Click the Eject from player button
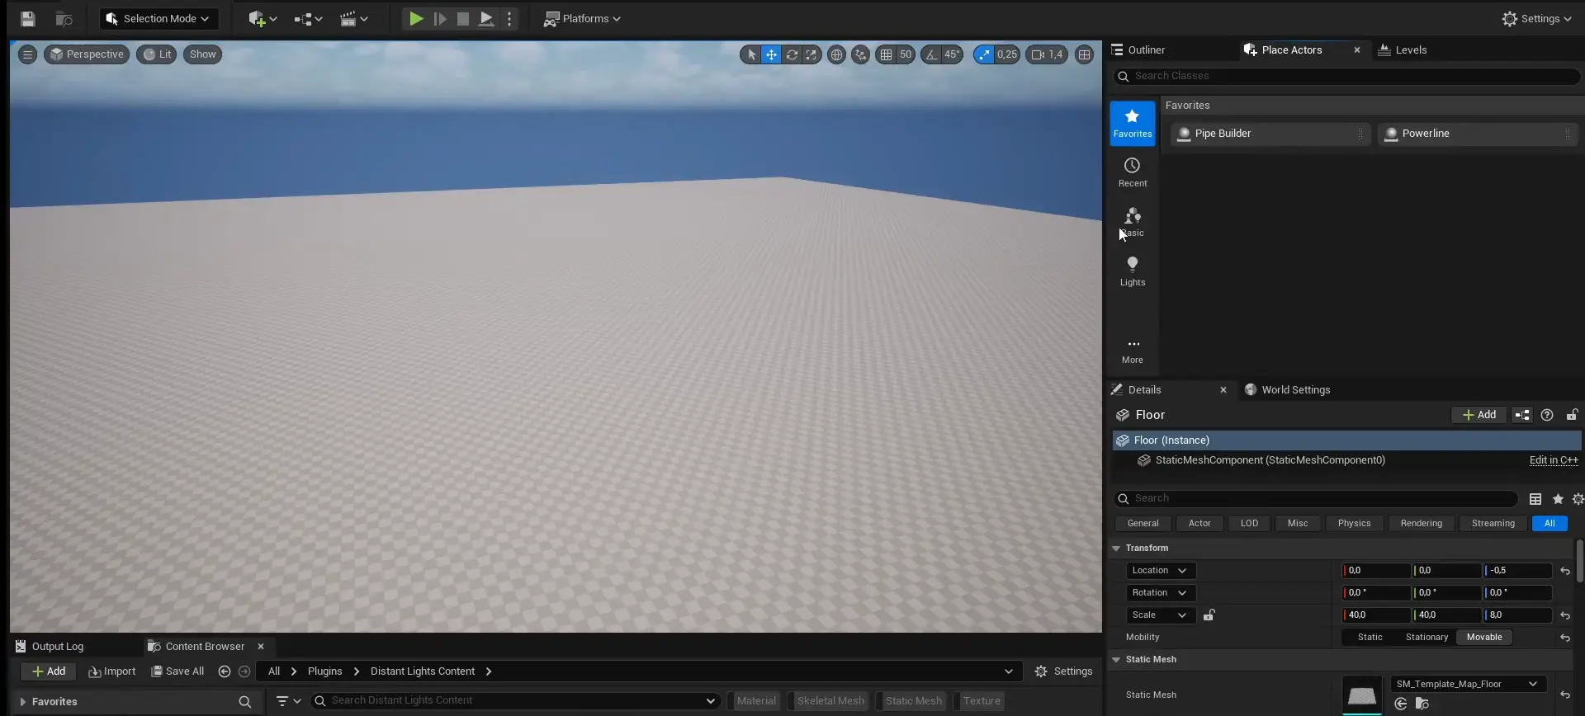 tap(486, 18)
